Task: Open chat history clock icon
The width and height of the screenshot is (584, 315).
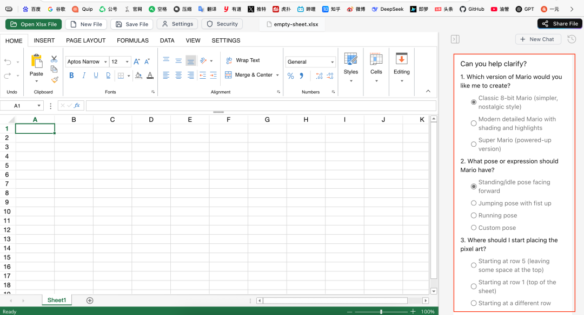Action: (x=571, y=39)
